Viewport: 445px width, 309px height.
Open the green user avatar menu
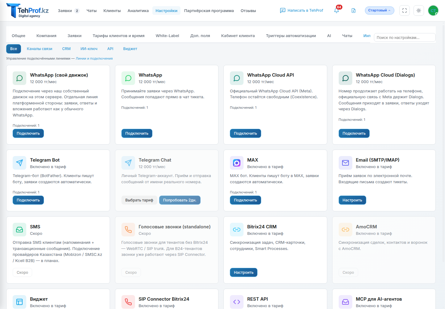pos(433,11)
